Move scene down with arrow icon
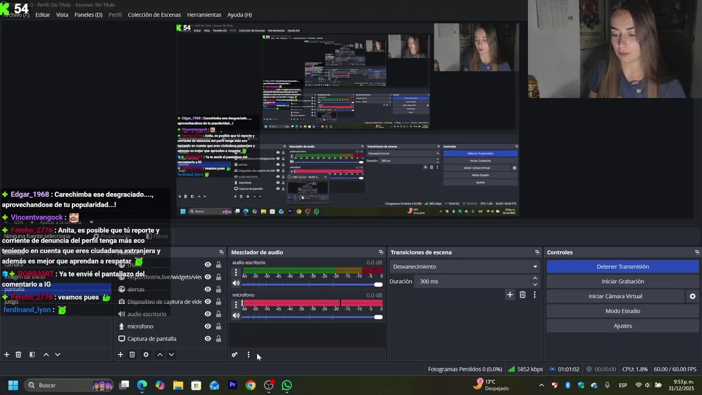702x395 pixels. pyautogui.click(x=58, y=354)
